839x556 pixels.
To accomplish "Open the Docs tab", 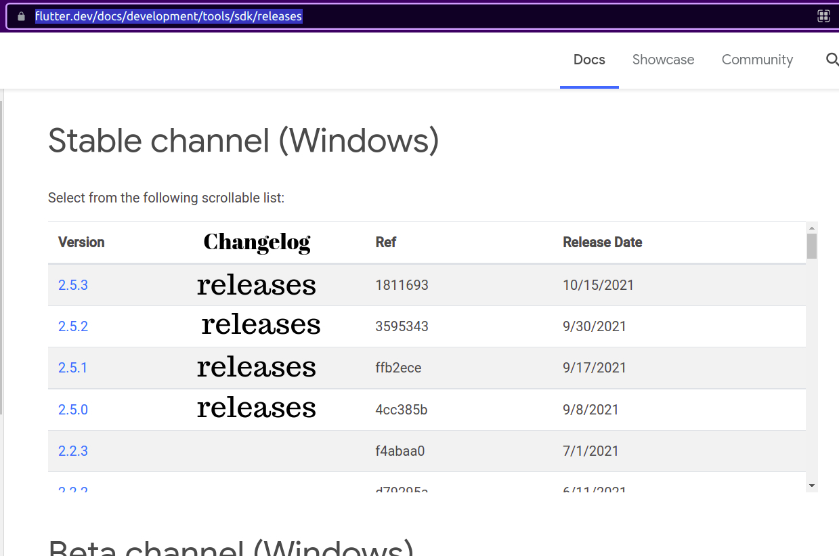I will click(589, 60).
